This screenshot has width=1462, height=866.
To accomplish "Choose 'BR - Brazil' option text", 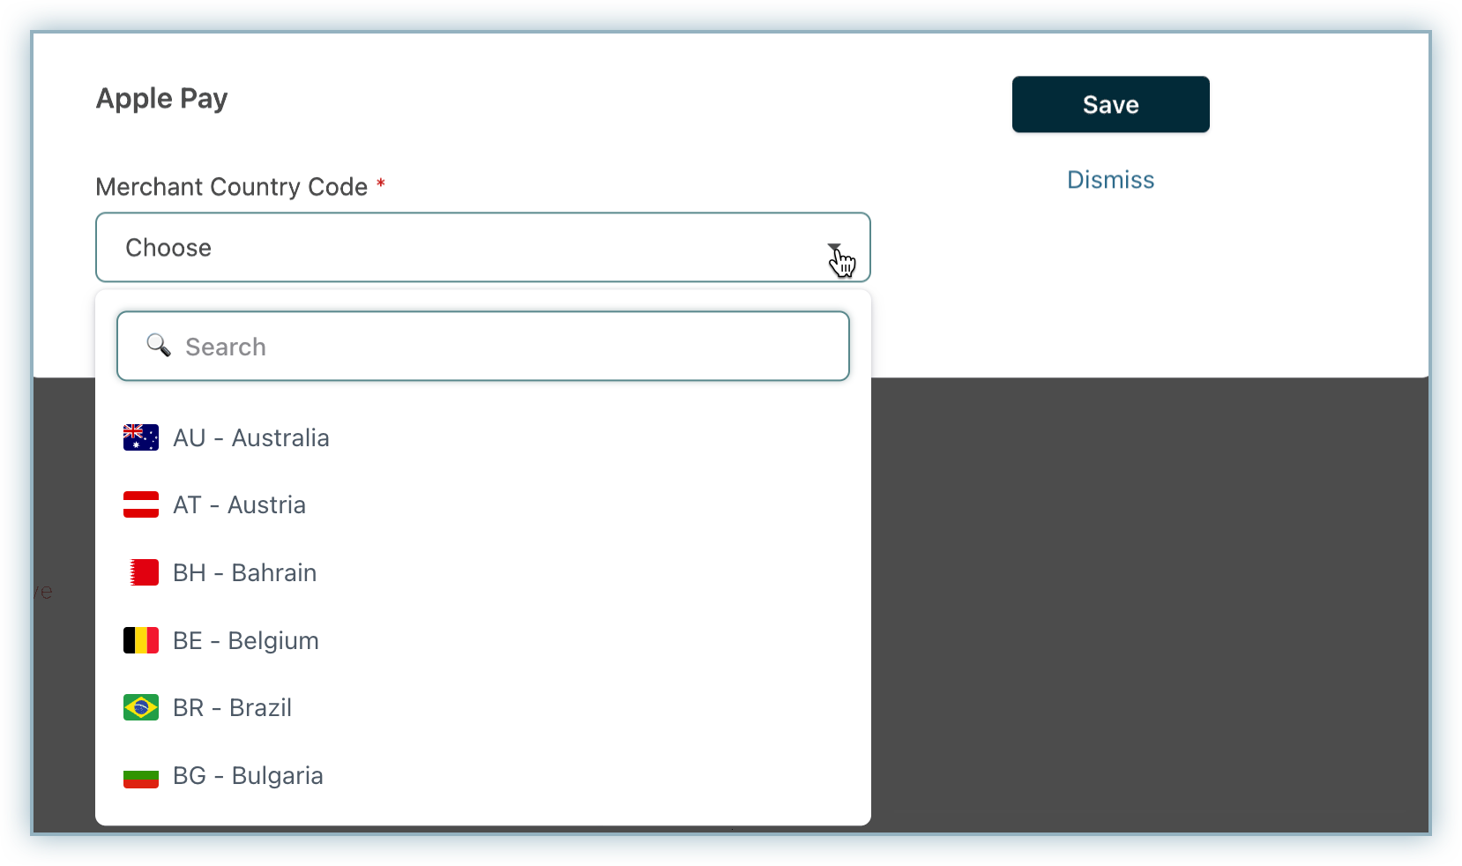I will [233, 708].
